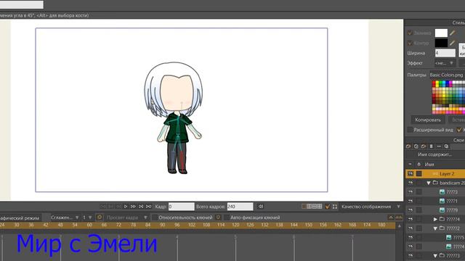This screenshot has height=261, width=465.
Task: Toggle the audio mute speaker icon
Action: 260,207
